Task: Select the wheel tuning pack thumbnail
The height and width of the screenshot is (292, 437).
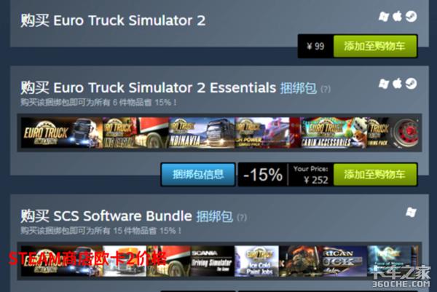Action: (x=393, y=133)
